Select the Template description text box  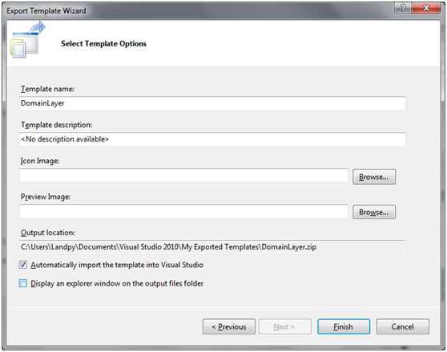pyautogui.click(x=212, y=139)
